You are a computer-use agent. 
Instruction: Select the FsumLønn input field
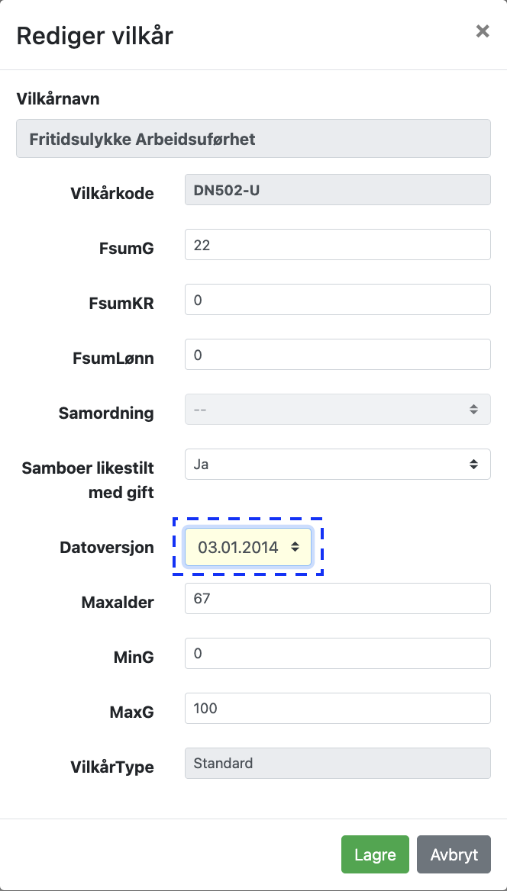click(337, 355)
